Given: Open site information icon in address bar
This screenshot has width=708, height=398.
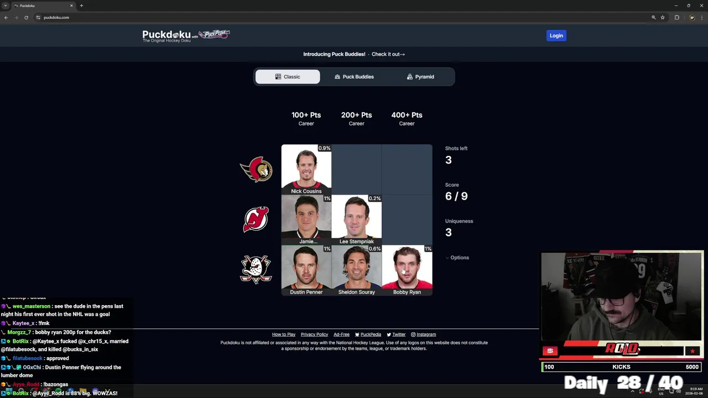Looking at the screenshot, I should click(38, 17).
